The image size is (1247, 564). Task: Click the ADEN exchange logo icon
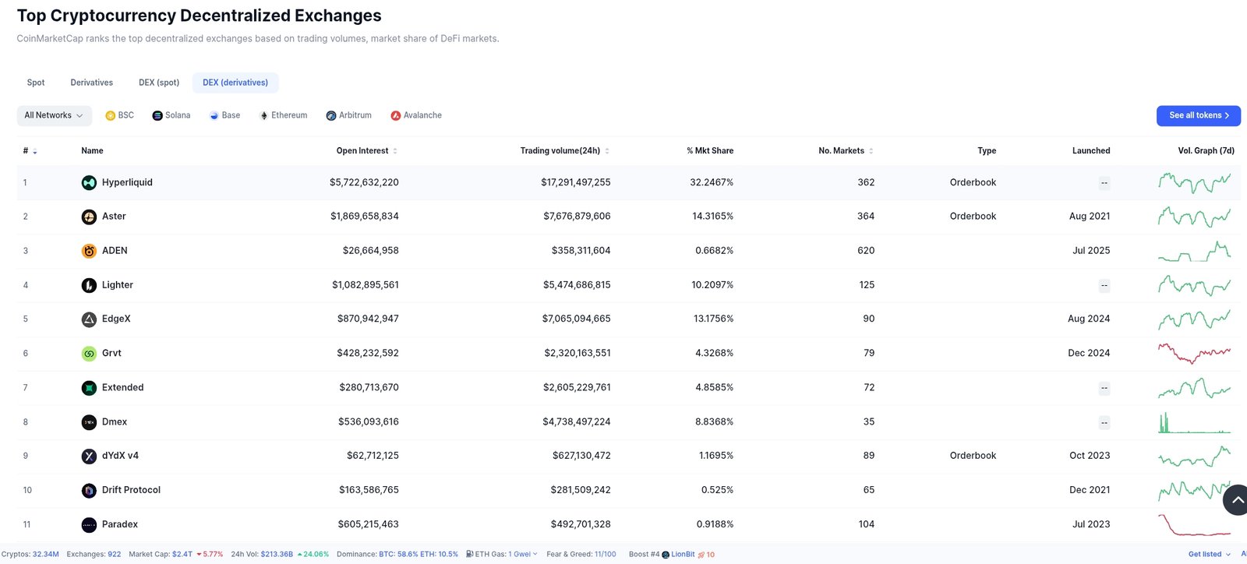click(89, 251)
